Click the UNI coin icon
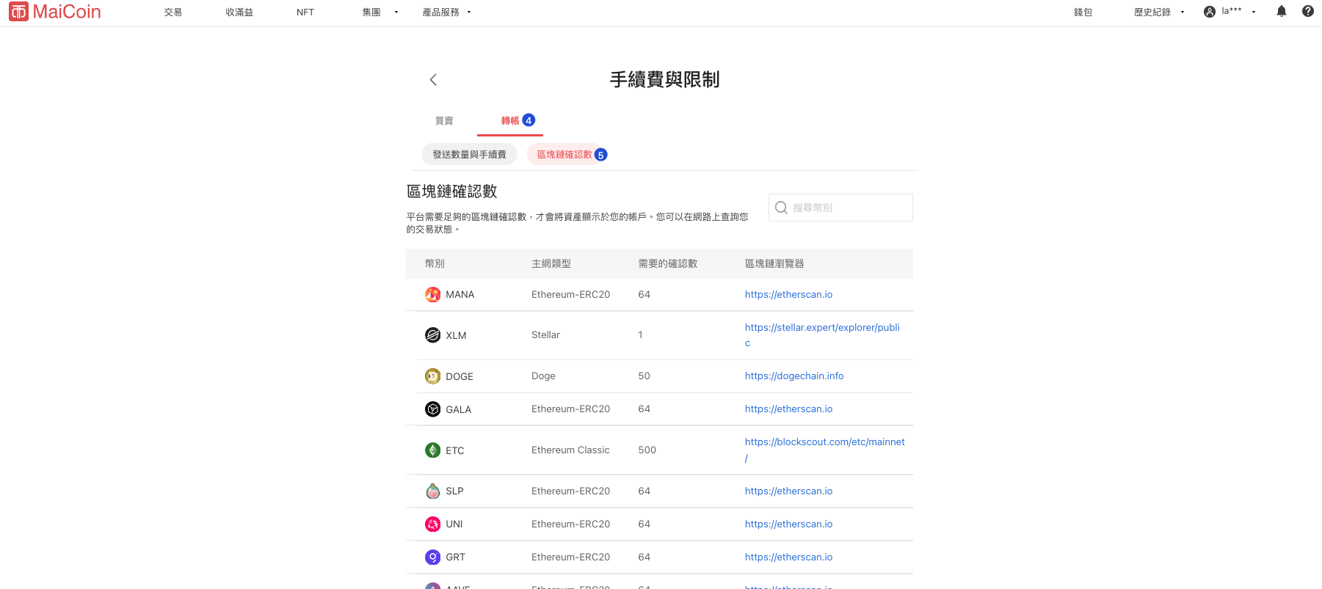Screen dimensions: 1322x589 pos(433,524)
